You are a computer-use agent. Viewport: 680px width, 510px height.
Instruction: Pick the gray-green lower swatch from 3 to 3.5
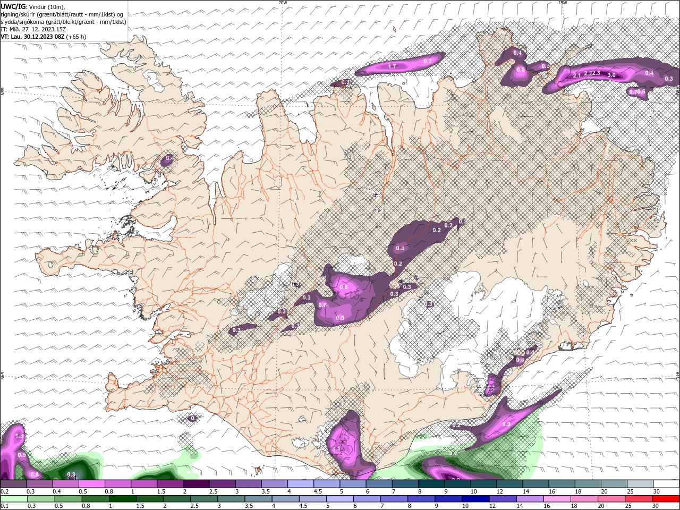pos(231,499)
